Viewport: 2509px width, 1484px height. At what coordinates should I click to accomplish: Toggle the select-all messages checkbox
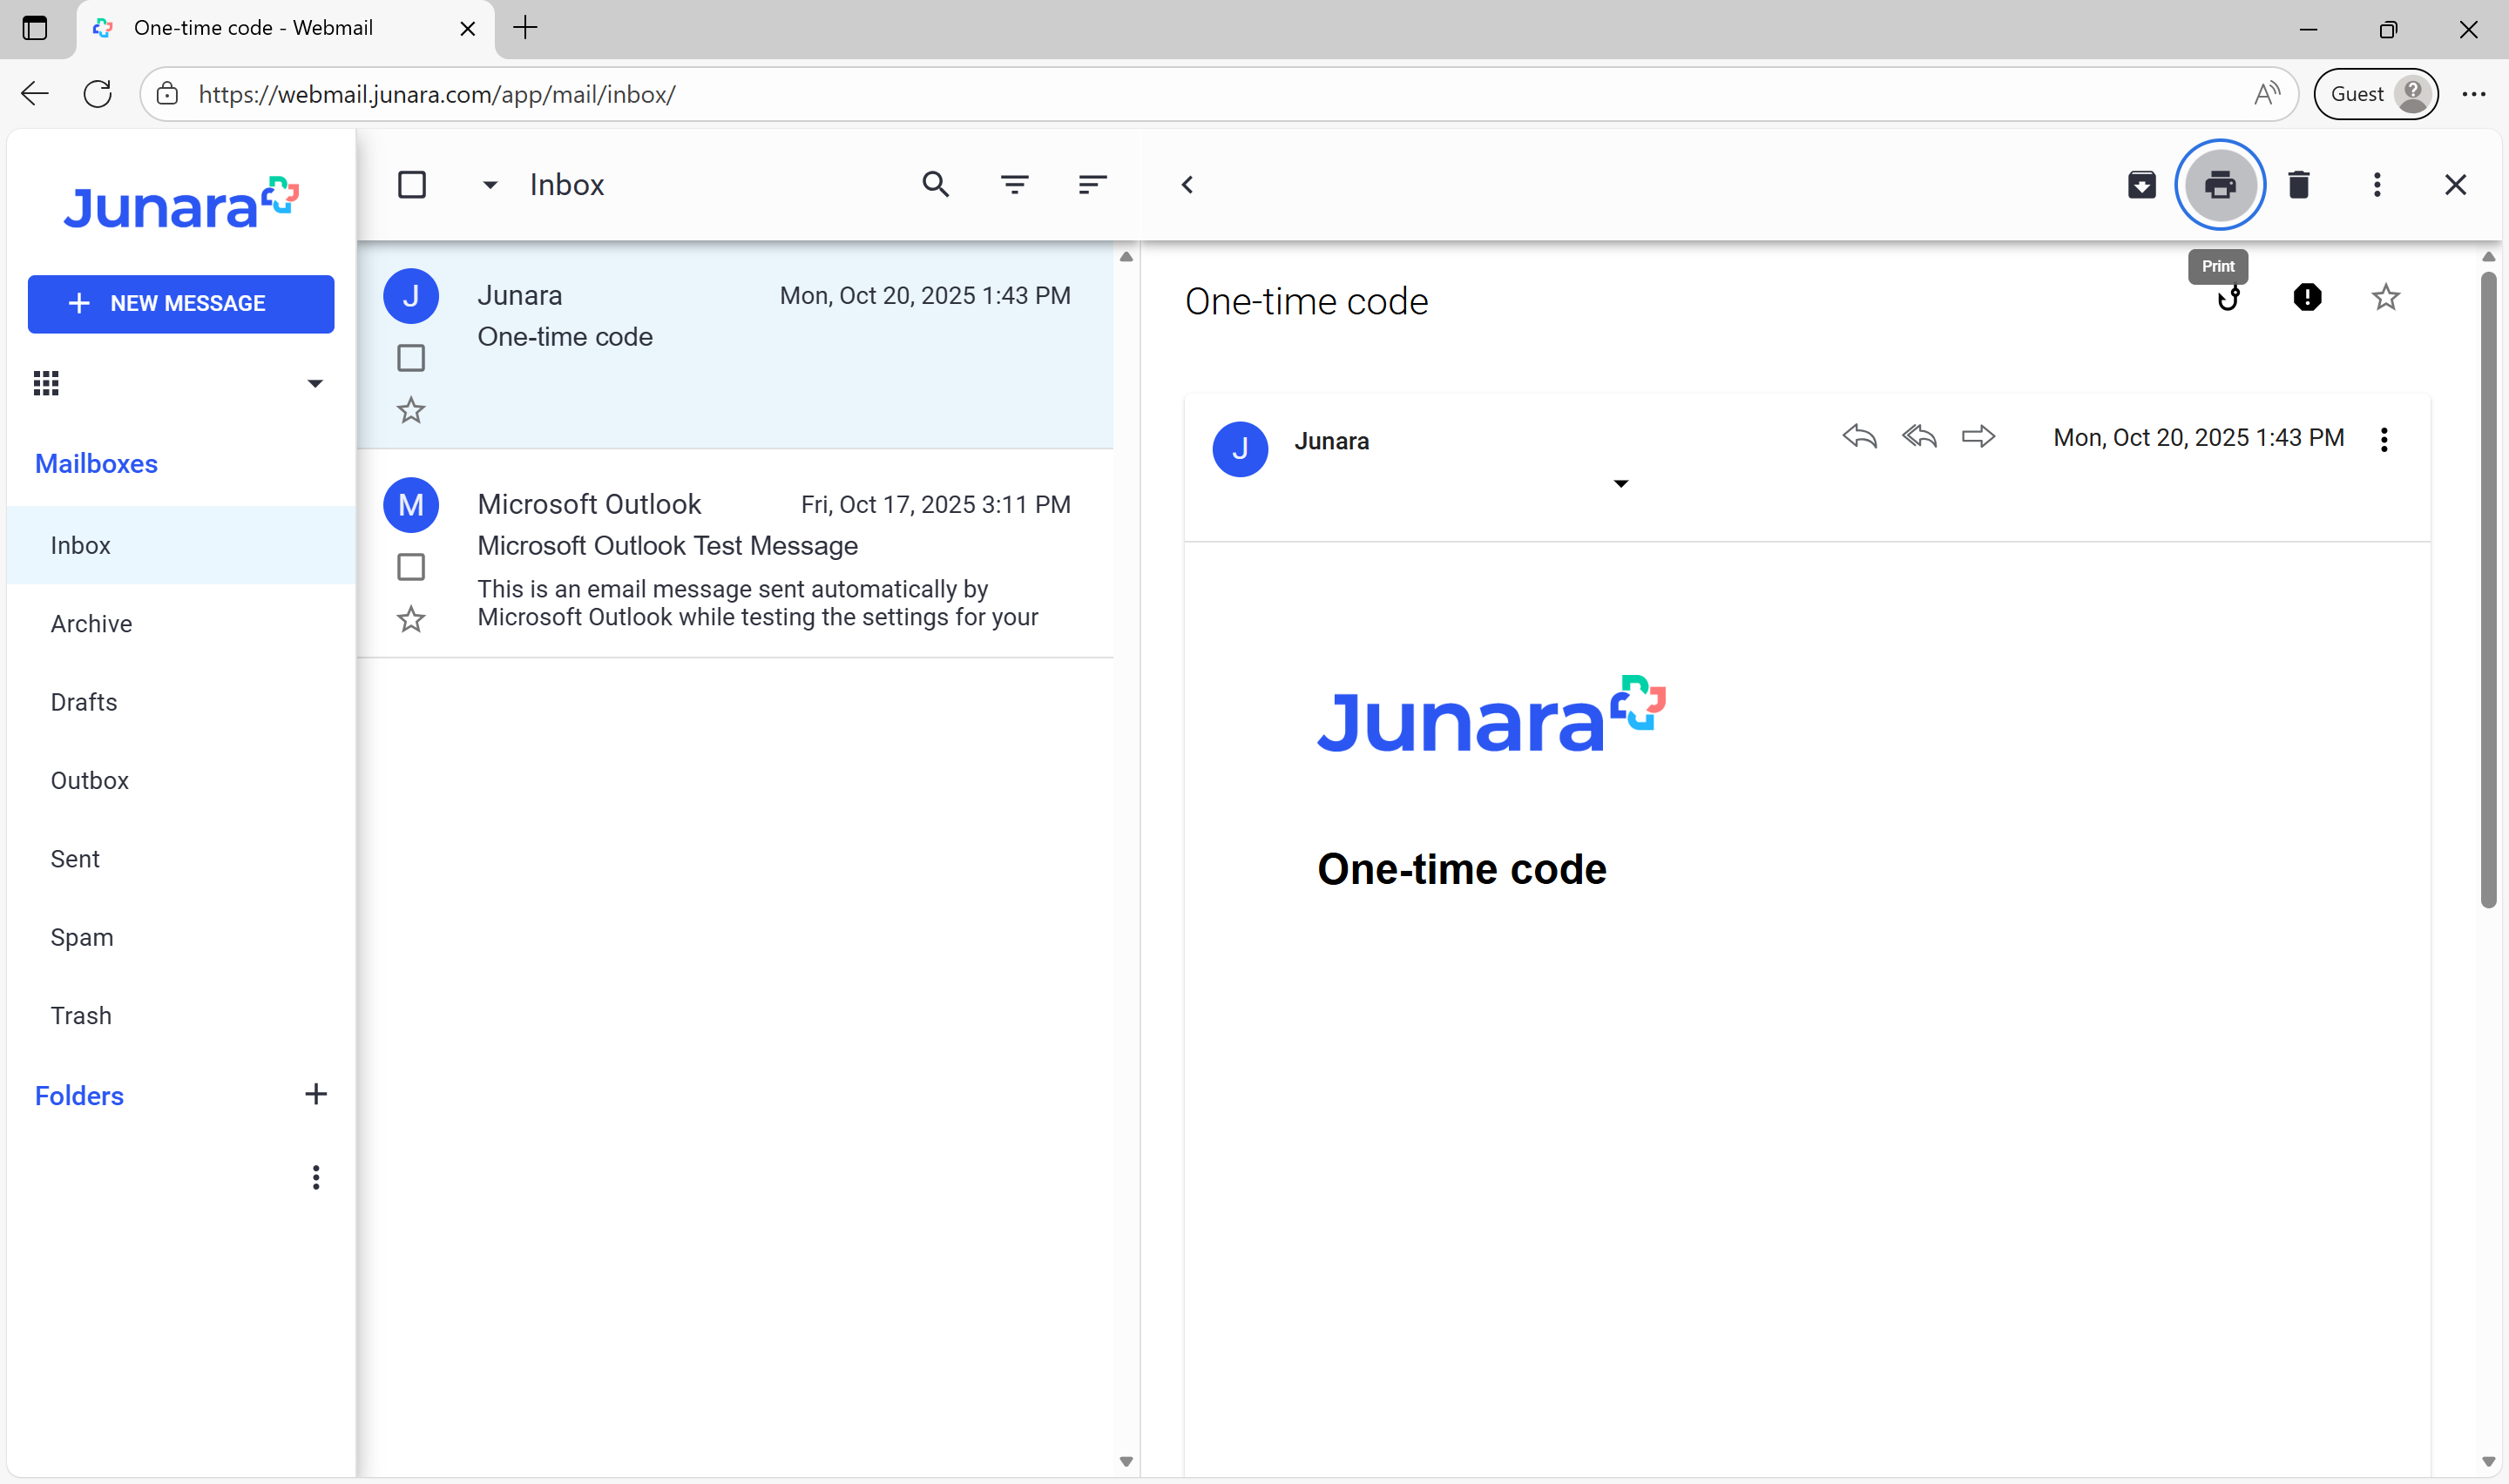(411, 185)
